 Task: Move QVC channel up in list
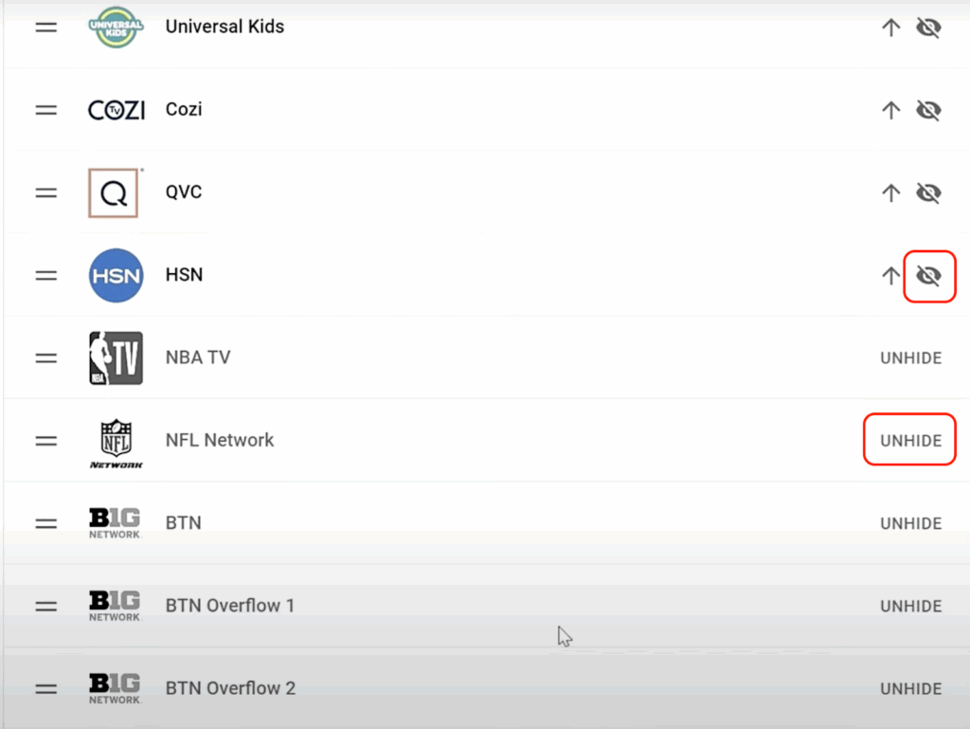890,193
